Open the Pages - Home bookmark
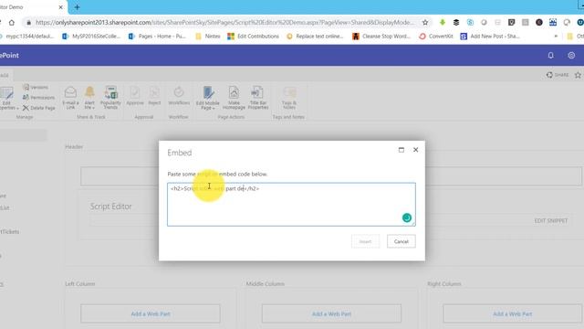This screenshot has height=329, width=584. pos(157,37)
